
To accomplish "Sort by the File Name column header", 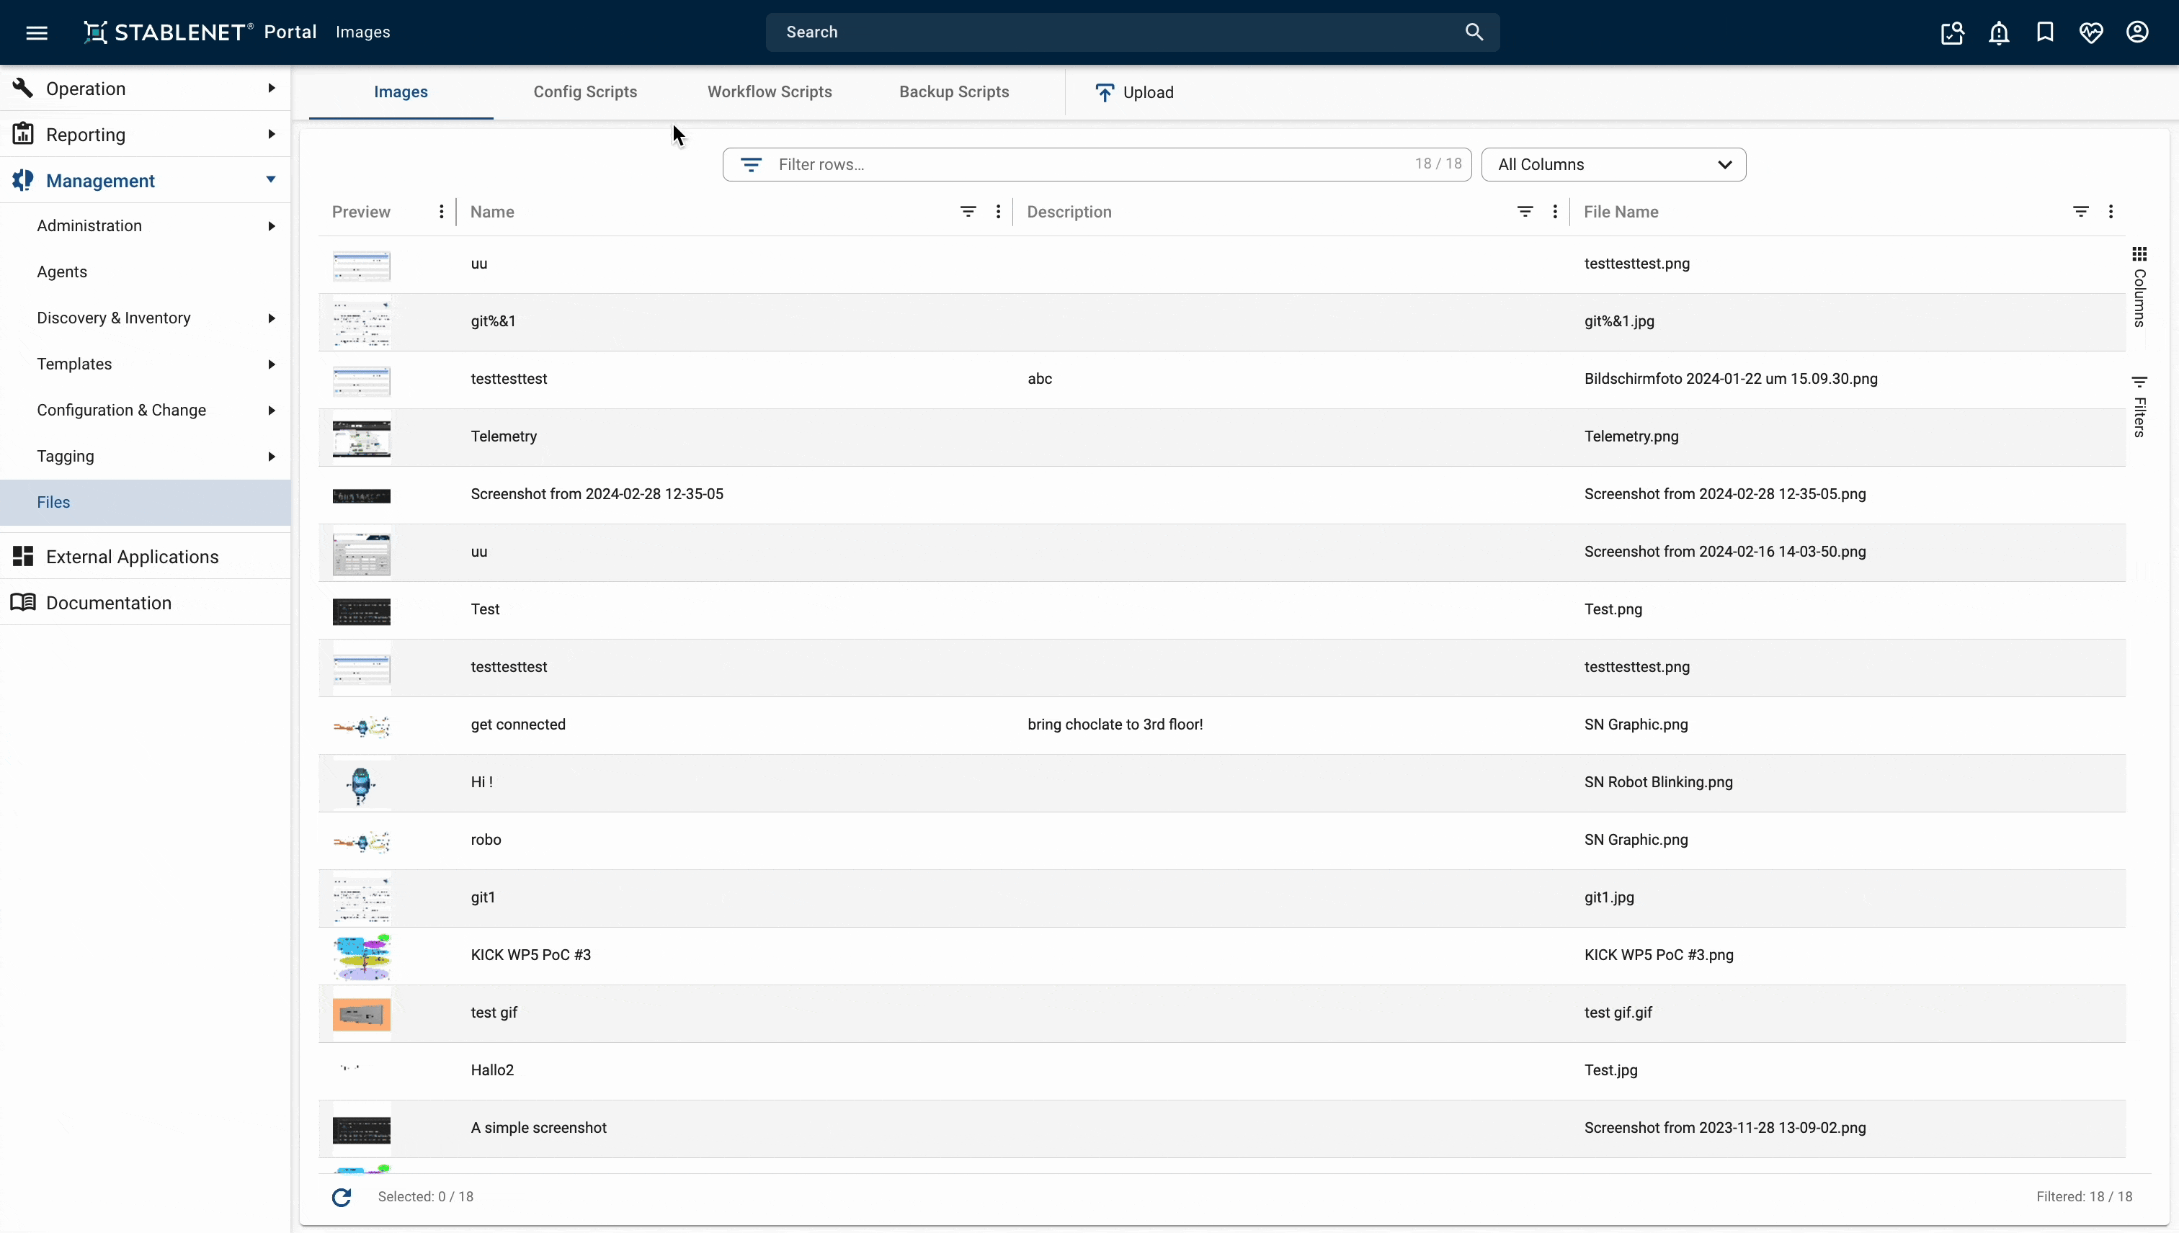I will pos(1621,212).
